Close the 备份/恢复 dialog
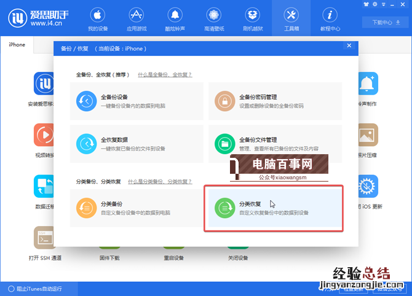412x296 pixels. pos(349,45)
